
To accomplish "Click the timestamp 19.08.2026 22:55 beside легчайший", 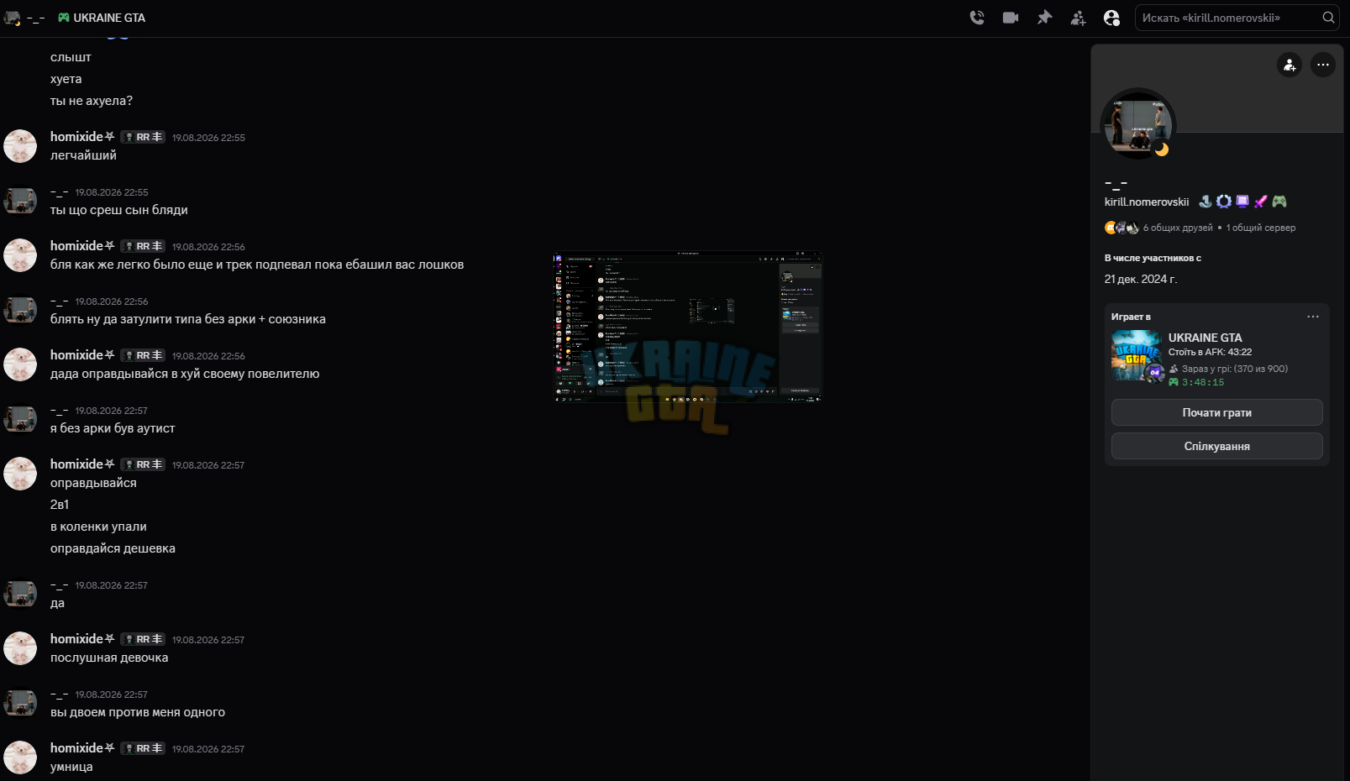I will click(x=208, y=138).
